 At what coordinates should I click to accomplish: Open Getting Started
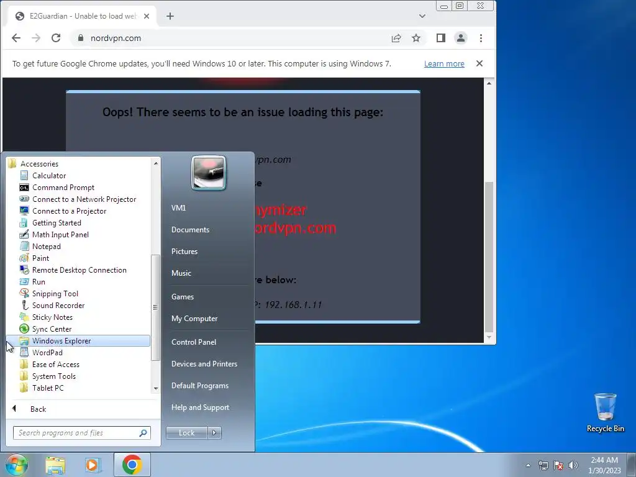coord(57,223)
